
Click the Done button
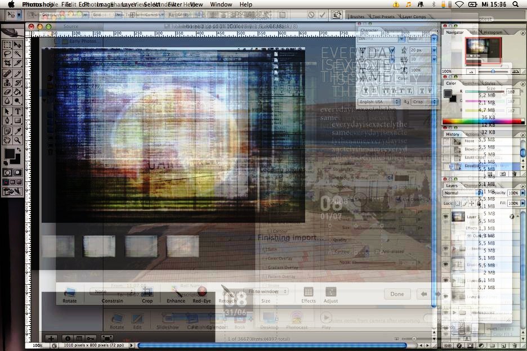point(397,294)
